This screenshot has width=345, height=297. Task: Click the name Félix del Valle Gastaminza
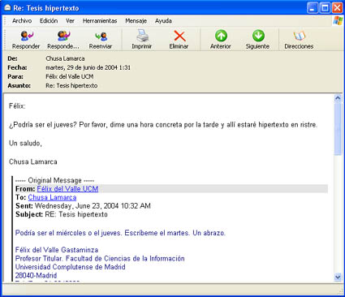coord(57,250)
